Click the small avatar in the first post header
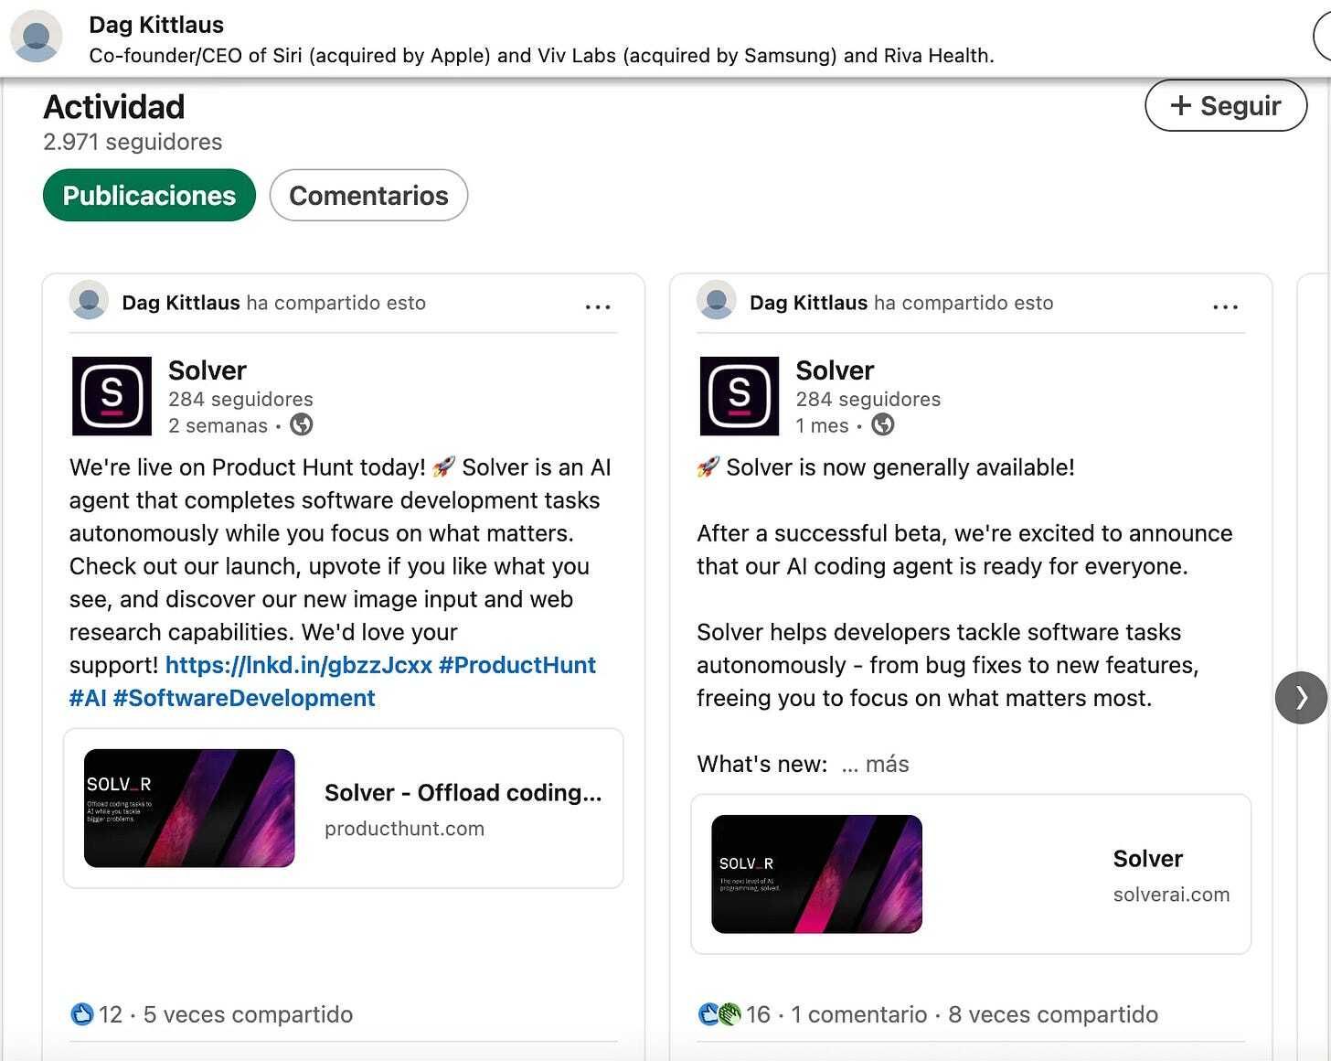The width and height of the screenshot is (1331, 1061). pos(89,301)
